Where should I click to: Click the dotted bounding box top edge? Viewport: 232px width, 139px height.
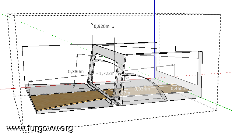coord(114,14)
